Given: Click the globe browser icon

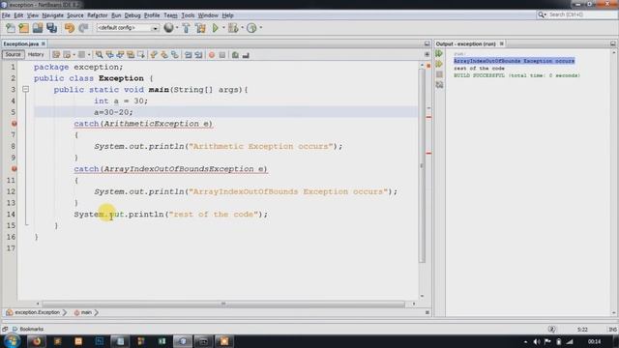Looking at the screenshot, I should click(168, 28).
